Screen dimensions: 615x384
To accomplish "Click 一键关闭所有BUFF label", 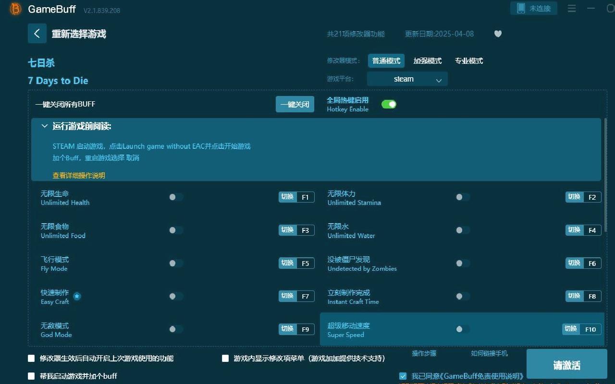I will (65, 104).
